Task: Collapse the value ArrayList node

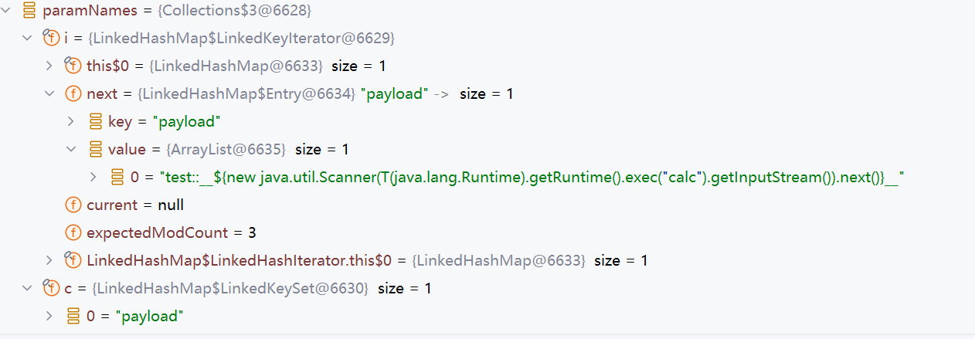Action: click(x=72, y=149)
